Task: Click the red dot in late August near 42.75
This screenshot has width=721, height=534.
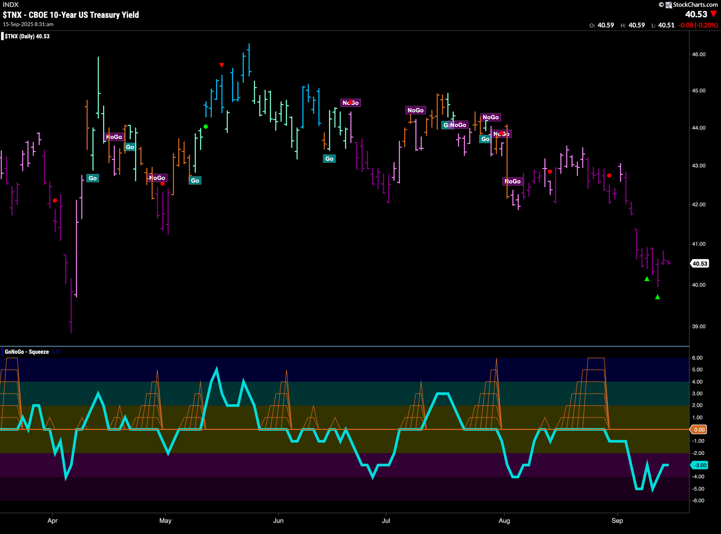Action: [609, 176]
